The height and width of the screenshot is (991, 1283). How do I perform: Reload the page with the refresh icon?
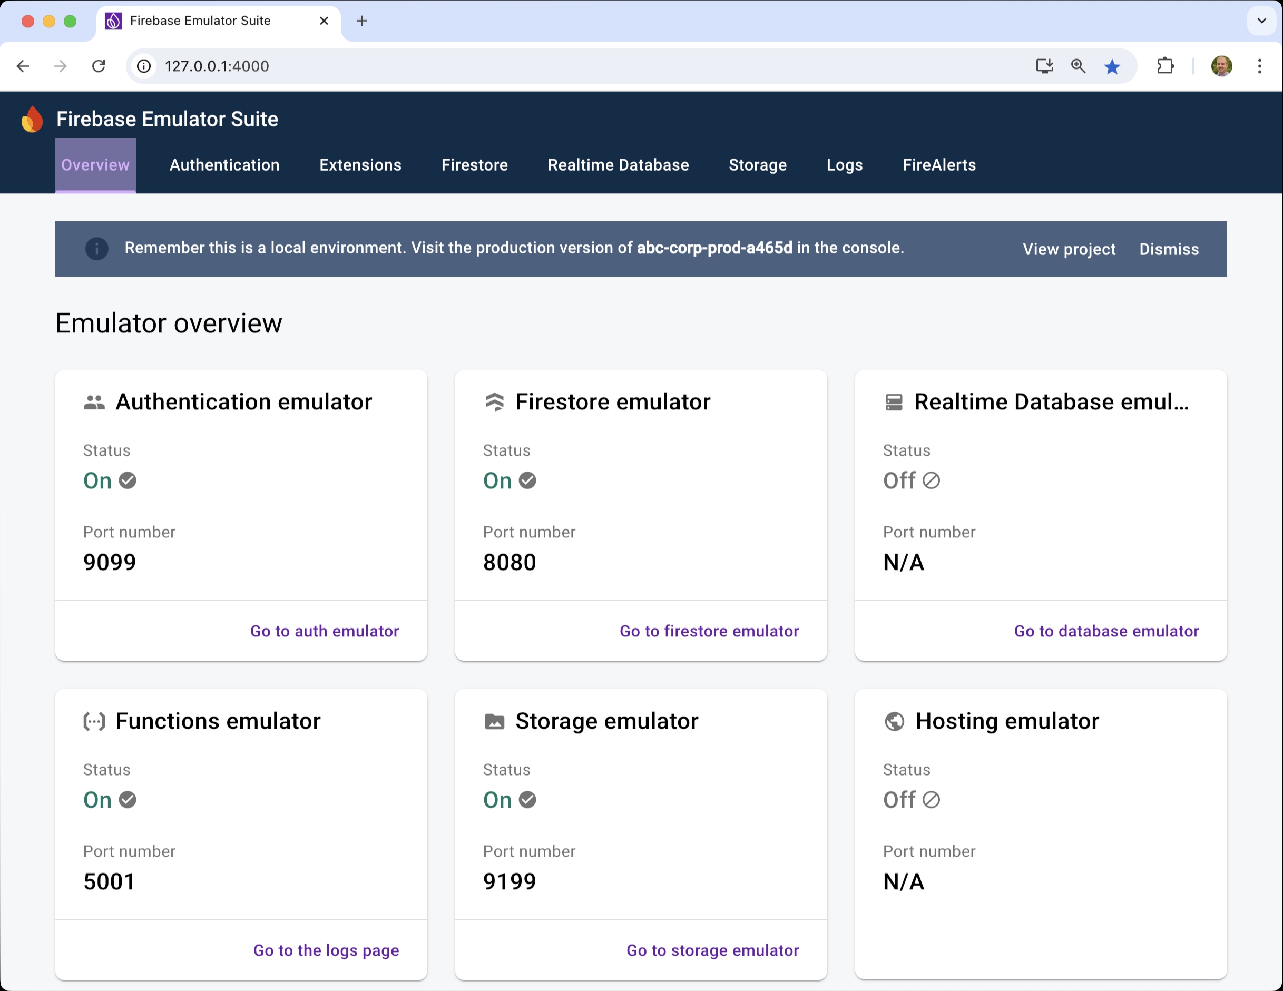click(x=99, y=66)
